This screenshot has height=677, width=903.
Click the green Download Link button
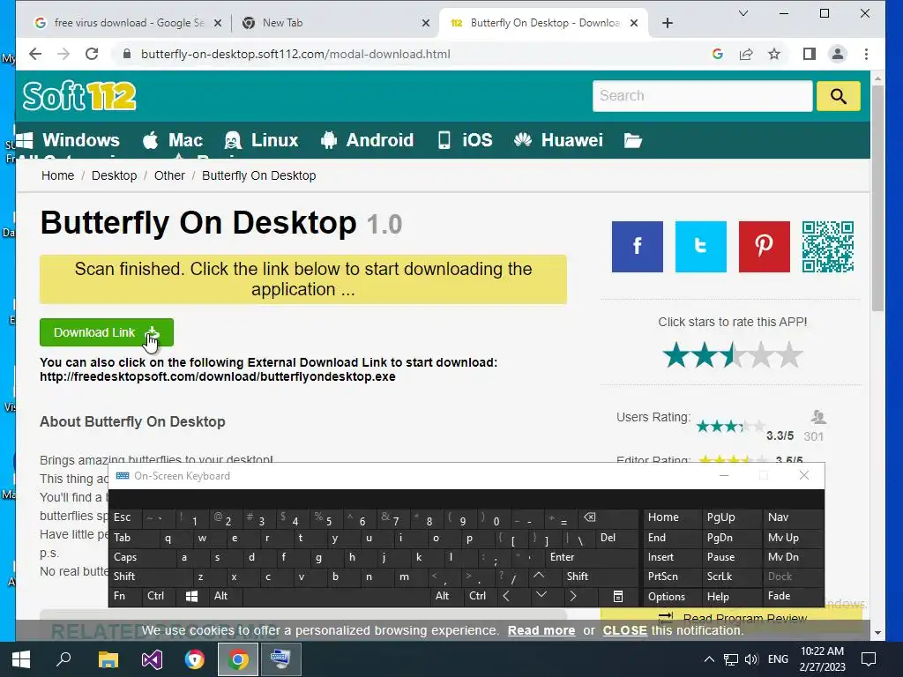[x=107, y=332]
